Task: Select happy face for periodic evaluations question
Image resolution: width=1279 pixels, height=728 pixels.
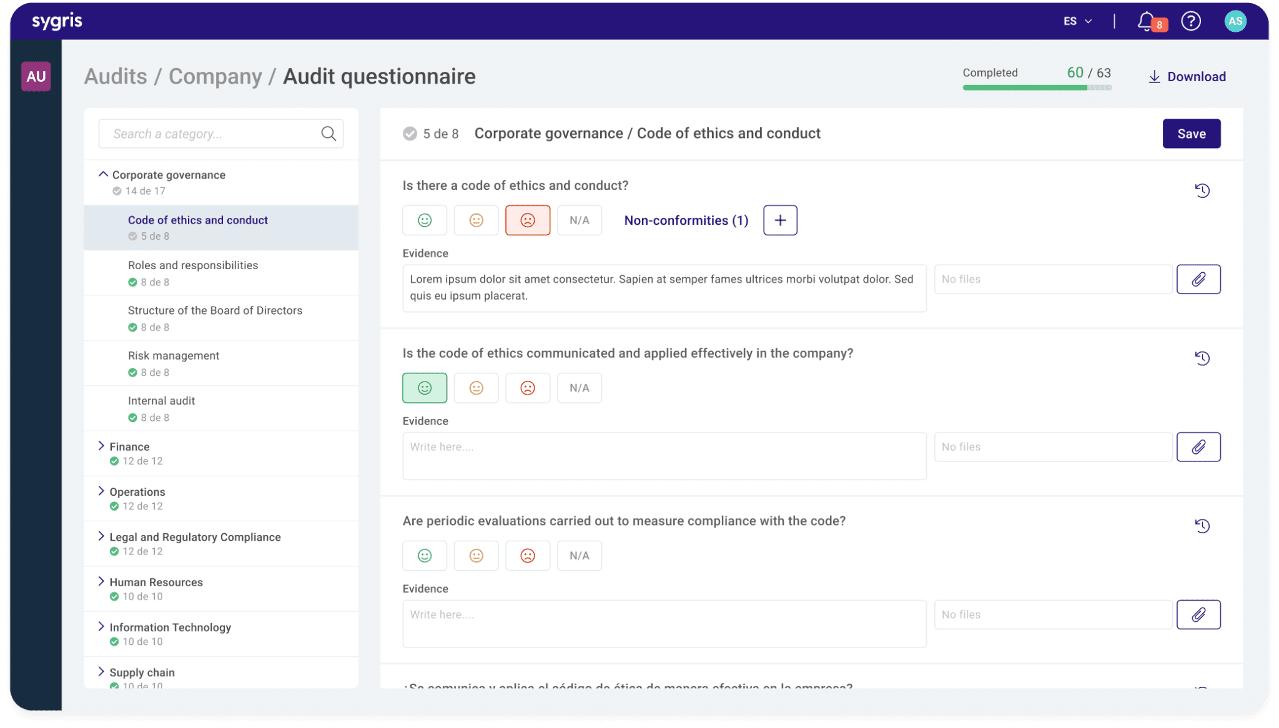Action: (425, 556)
